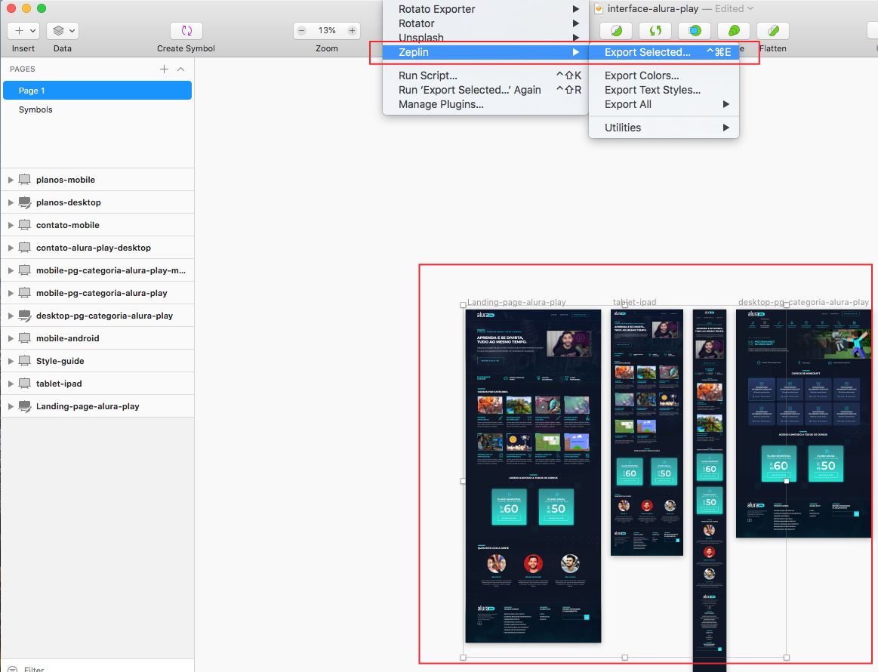Image resolution: width=878 pixels, height=672 pixels.
Task: Click the Flatten toolbar icon
Action: click(773, 30)
